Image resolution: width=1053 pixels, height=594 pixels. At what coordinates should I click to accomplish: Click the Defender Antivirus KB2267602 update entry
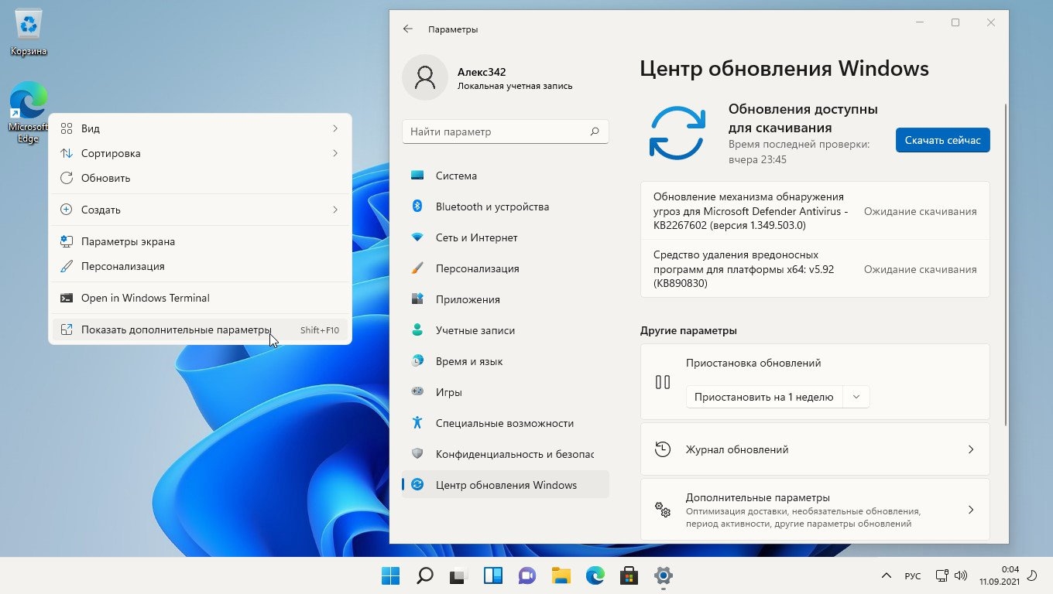point(815,211)
